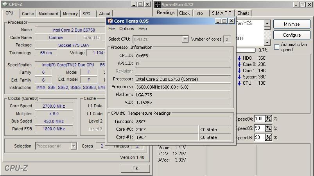Image resolution: width=314 pixels, height=176 pixels.
Task: Maximize the SpeedFan window
Action: pos(303,4)
